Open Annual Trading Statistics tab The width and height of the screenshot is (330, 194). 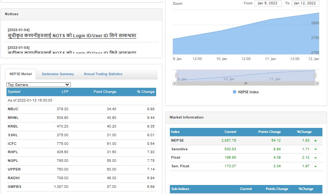[x=103, y=74]
